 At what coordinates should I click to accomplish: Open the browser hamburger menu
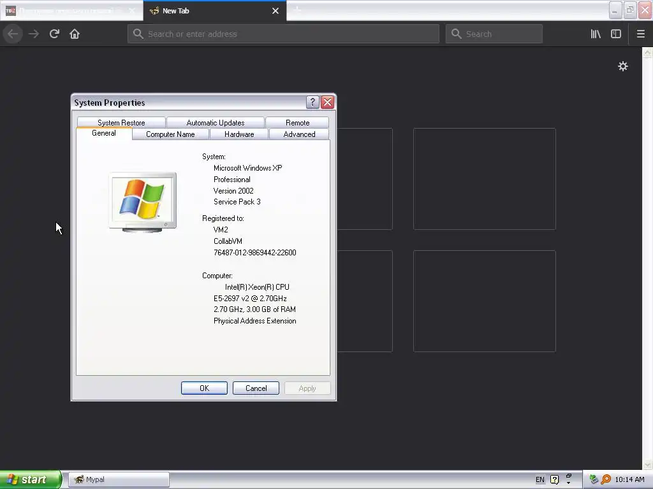tap(640, 34)
